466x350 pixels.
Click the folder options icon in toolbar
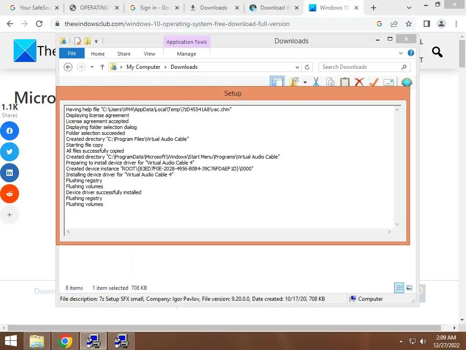coord(294,82)
